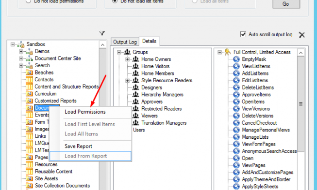Click the ApplyStyleSheets permission icon
The image size is (317, 190).
236,187
